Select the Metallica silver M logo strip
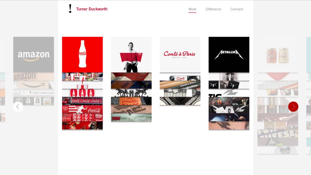 tap(229, 109)
